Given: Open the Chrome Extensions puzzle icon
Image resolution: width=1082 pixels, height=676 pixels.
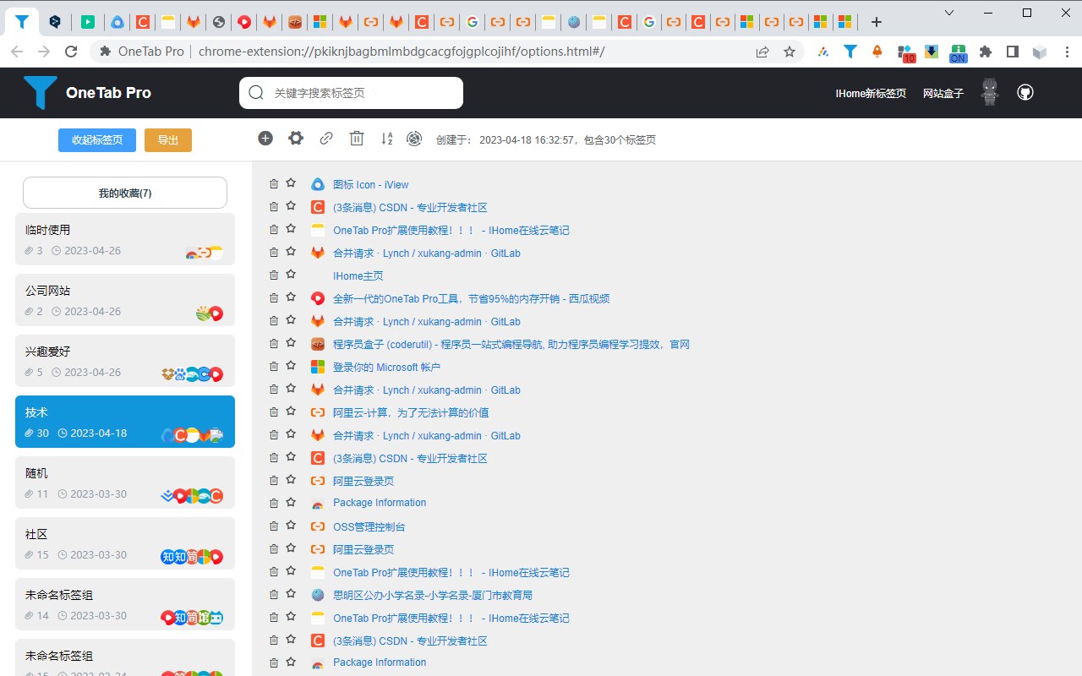Looking at the screenshot, I should tap(985, 52).
